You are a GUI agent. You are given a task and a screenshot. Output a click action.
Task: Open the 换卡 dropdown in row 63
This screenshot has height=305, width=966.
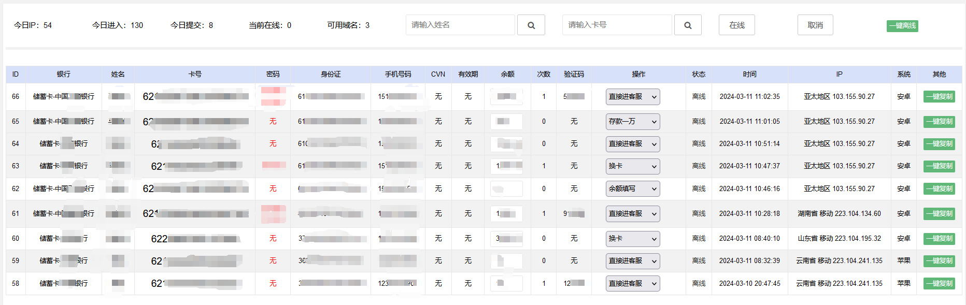pos(633,166)
